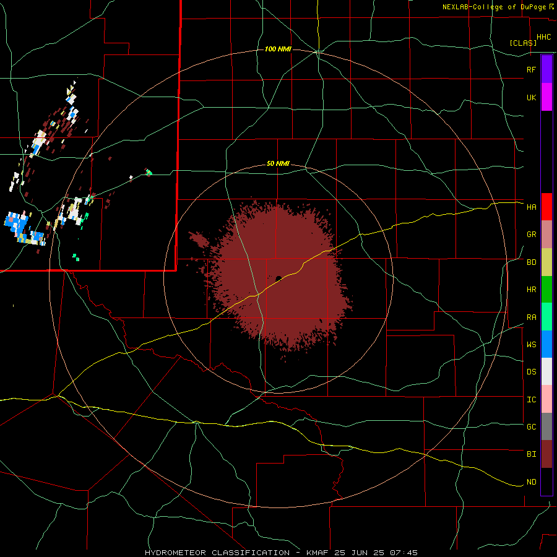Click the RF purple legend swatch

pyautogui.click(x=546, y=69)
